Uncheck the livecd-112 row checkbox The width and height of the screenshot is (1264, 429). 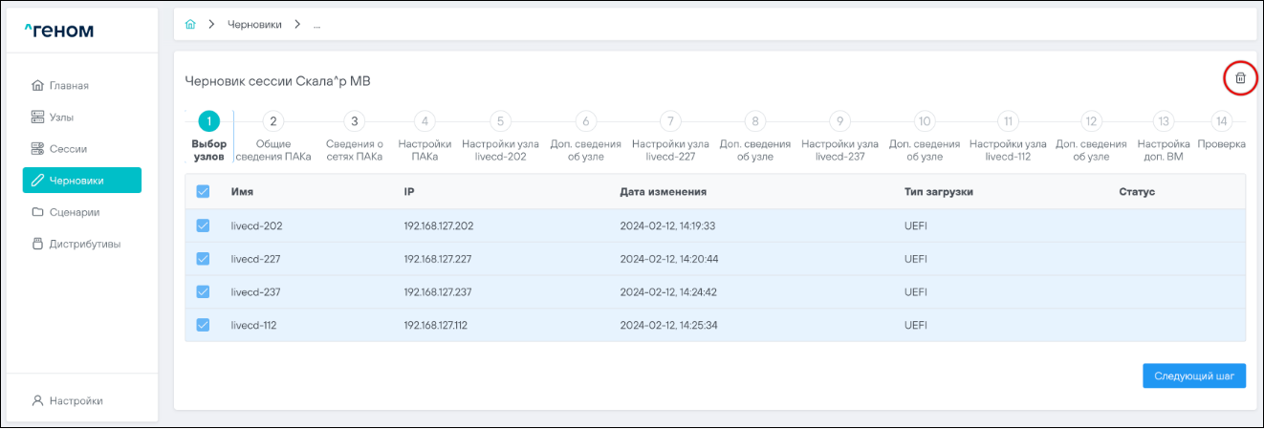pos(203,325)
